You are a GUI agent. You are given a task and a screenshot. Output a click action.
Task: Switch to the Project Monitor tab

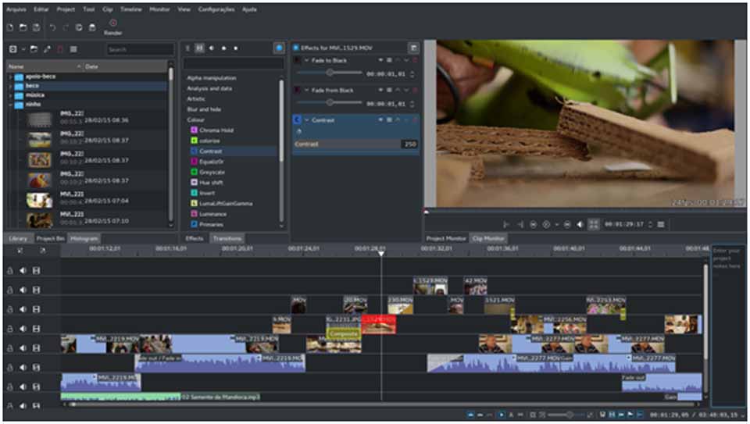click(446, 238)
